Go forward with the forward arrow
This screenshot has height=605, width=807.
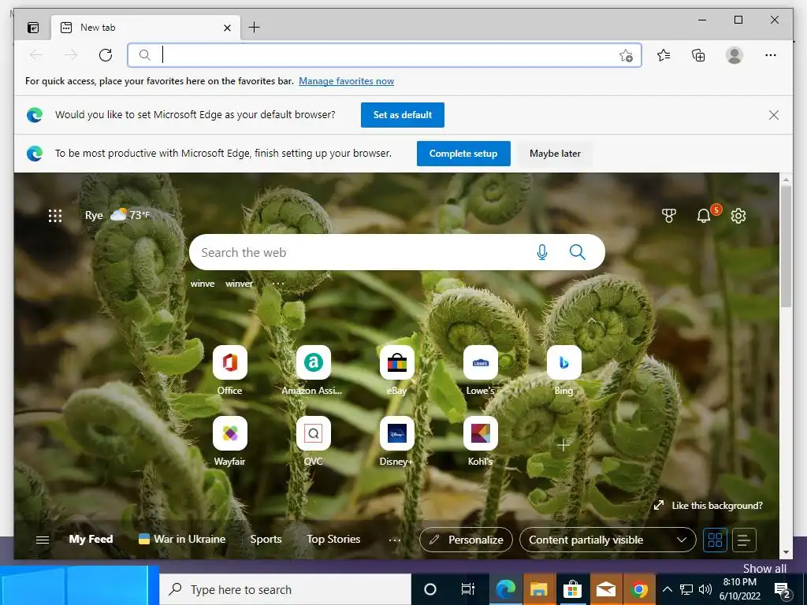pos(71,55)
